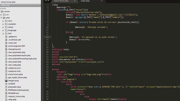The image size is (180, 101).
Task: Switch to the index.php tab
Action: point(85,1)
